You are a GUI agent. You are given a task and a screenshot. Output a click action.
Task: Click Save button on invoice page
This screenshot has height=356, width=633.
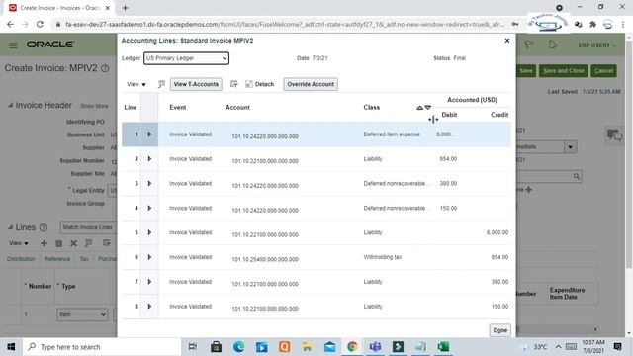pyautogui.click(x=525, y=71)
